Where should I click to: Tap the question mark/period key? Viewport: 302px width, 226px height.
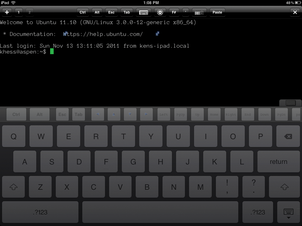pyautogui.click(x=254, y=187)
